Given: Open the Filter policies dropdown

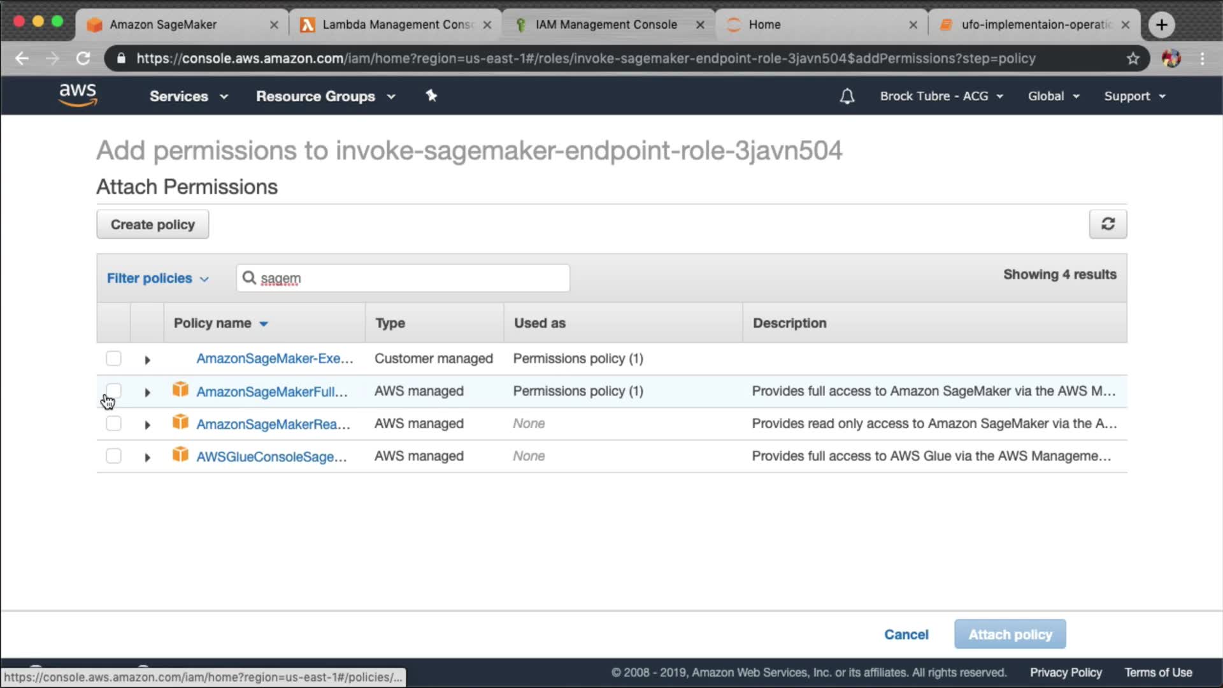Looking at the screenshot, I should [x=157, y=278].
